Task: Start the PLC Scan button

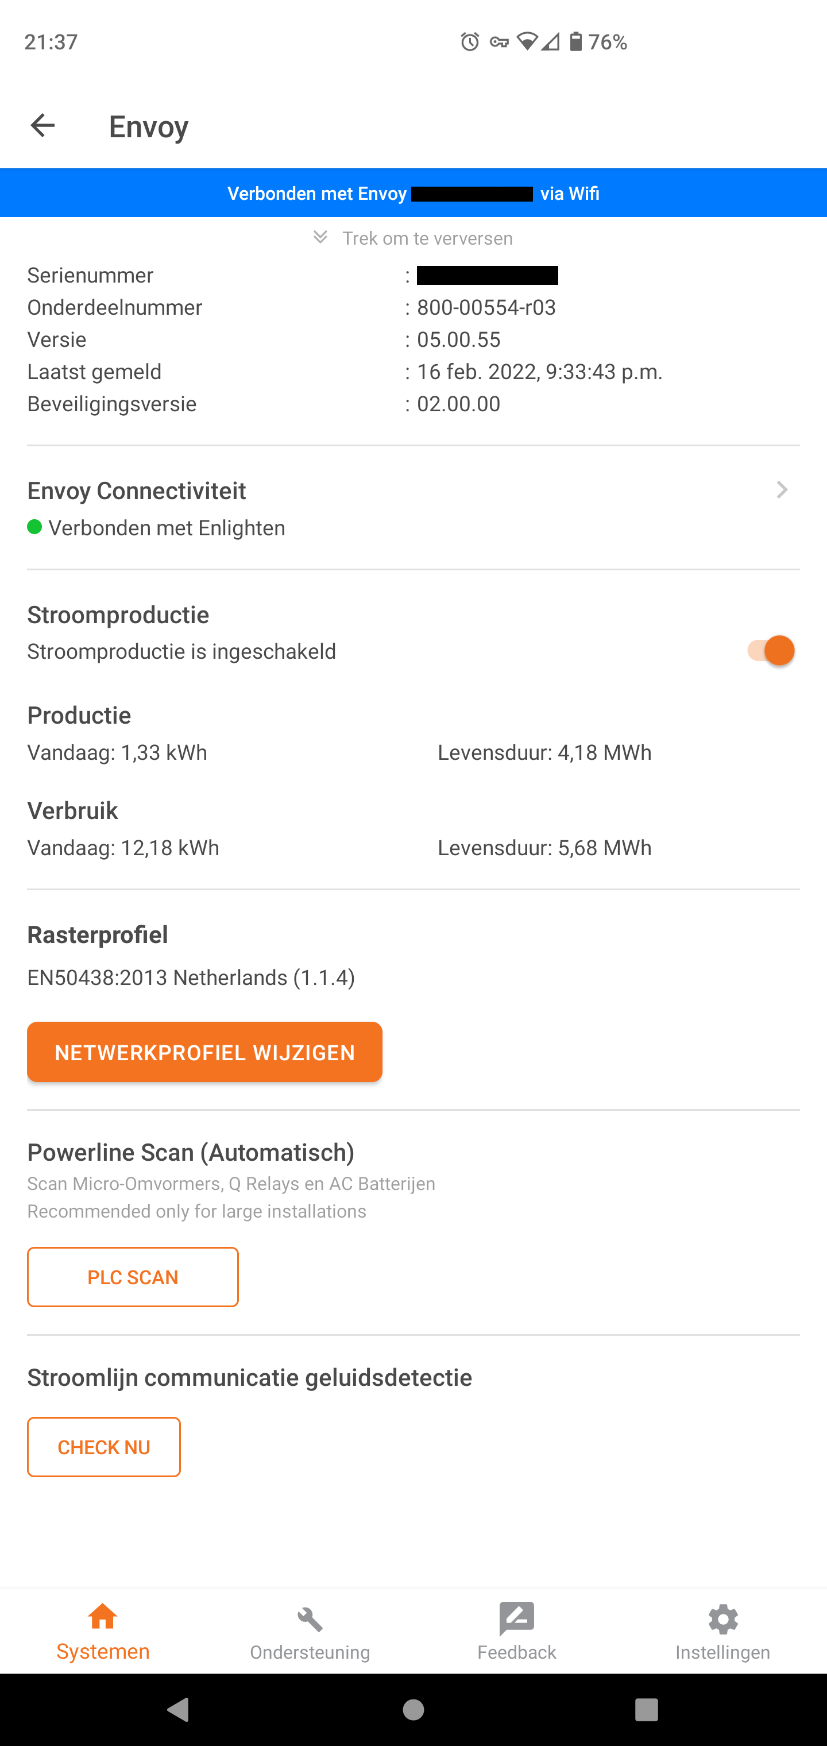Action: [x=133, y=1277]
